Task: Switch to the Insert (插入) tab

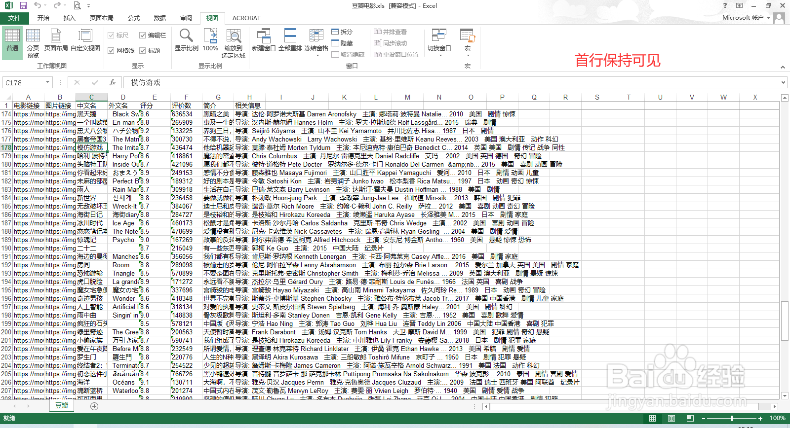Action: click(70, 18)
